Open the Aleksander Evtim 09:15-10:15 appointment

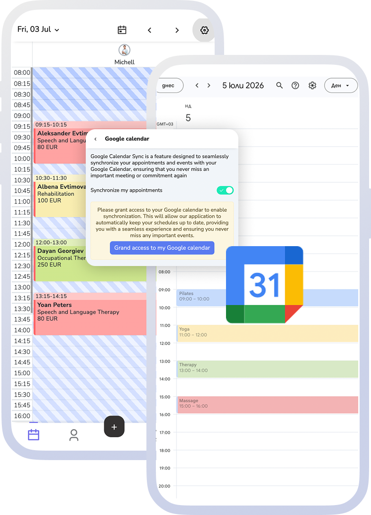[x=60, y=142]
